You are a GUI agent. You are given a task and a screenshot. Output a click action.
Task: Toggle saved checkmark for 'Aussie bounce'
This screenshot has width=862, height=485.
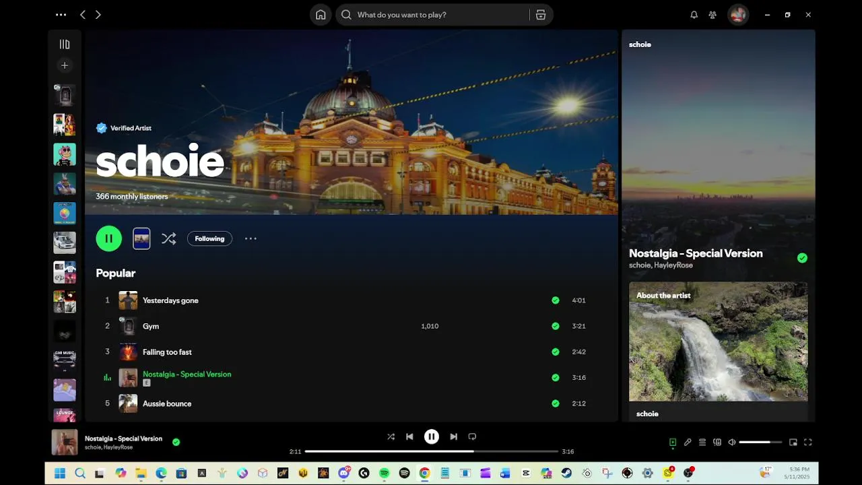556,403
